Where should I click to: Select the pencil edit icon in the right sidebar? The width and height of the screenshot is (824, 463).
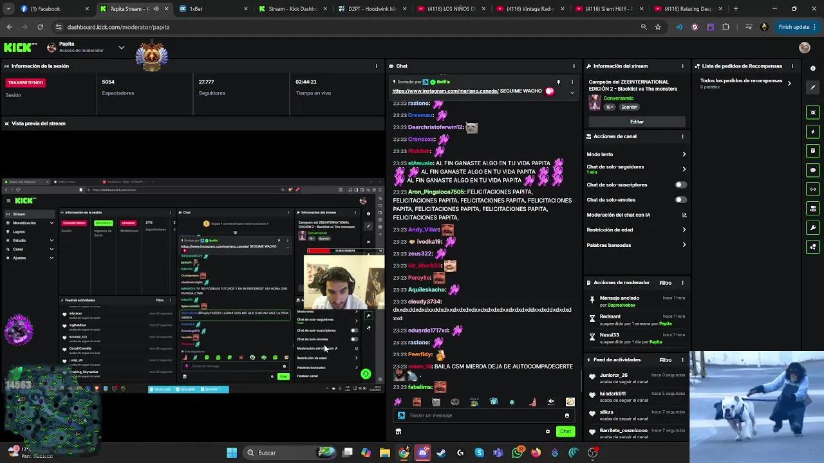click(x=812, y=87)
